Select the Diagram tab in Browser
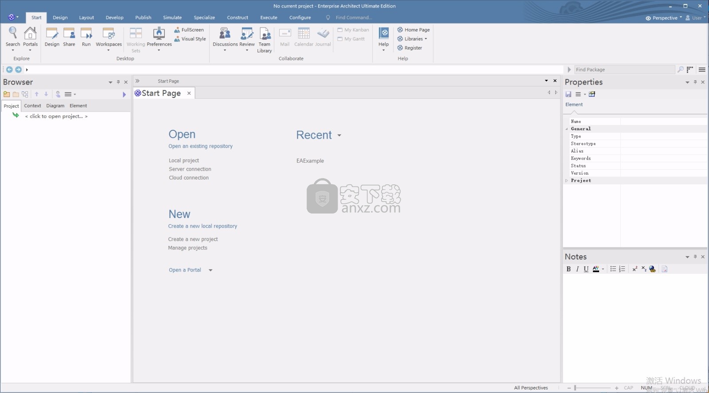The width and height of the screenshot is (709, 393). pyautogui.click(x=55, y=106)
